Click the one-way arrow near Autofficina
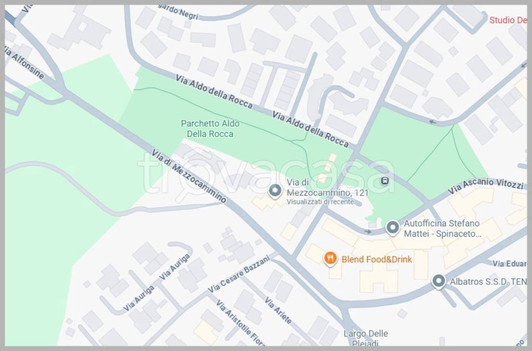Viewport: 532px width, 351px height. point(368,232)
